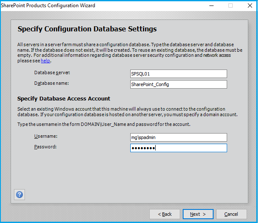This screenshot has width=258, height=223.
Task: Click the 'Username:' label
Action: point(46,136)
